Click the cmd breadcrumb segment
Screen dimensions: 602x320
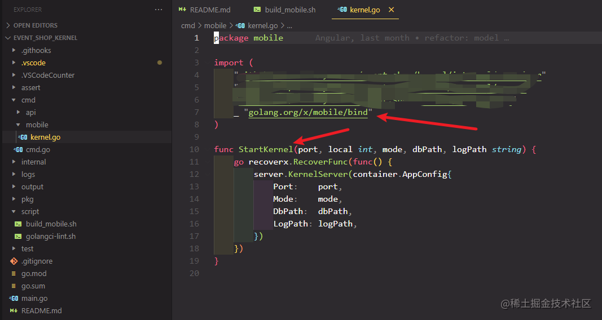point(188,26)
